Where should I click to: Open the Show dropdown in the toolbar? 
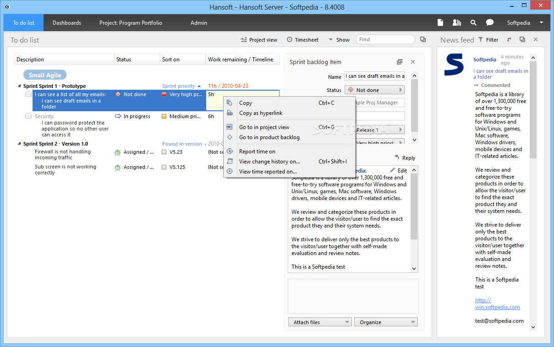point(339,40)
